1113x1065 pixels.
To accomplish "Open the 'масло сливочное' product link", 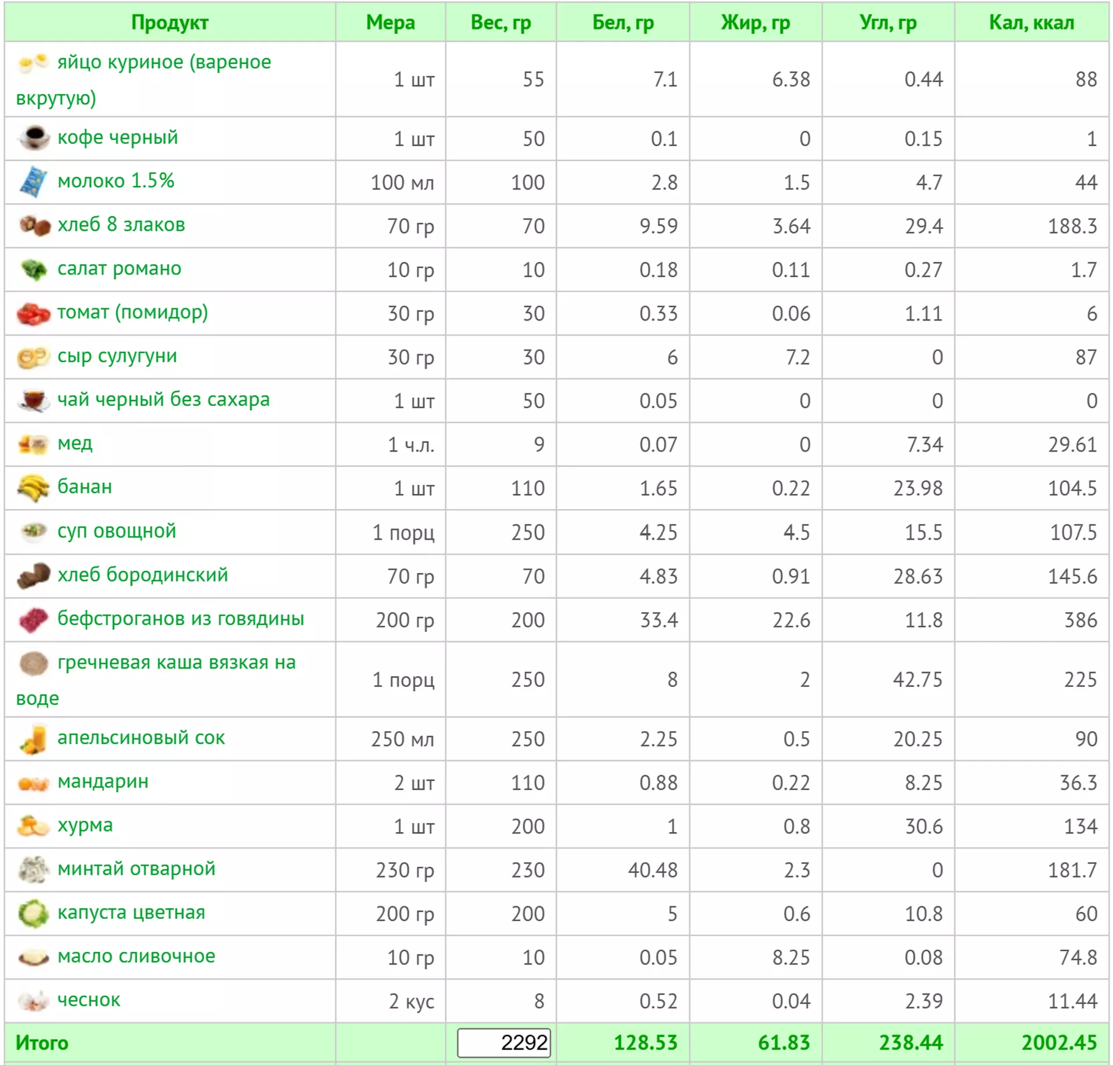I will tap(136, 955).
